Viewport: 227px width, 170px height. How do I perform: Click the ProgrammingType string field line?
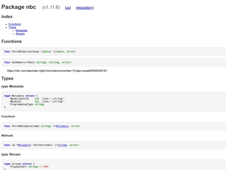[x=27, y=105]
